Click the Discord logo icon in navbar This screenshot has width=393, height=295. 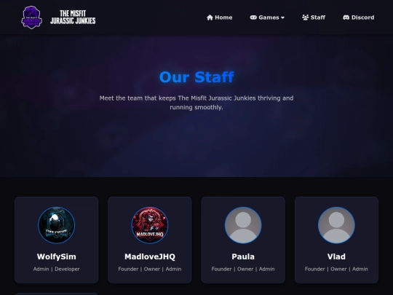click(346, 17)
